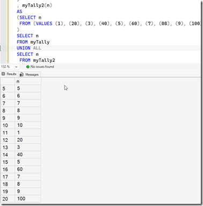Select row header 9 in results grid
Screen dimensions: 203x206
(8, 118)
